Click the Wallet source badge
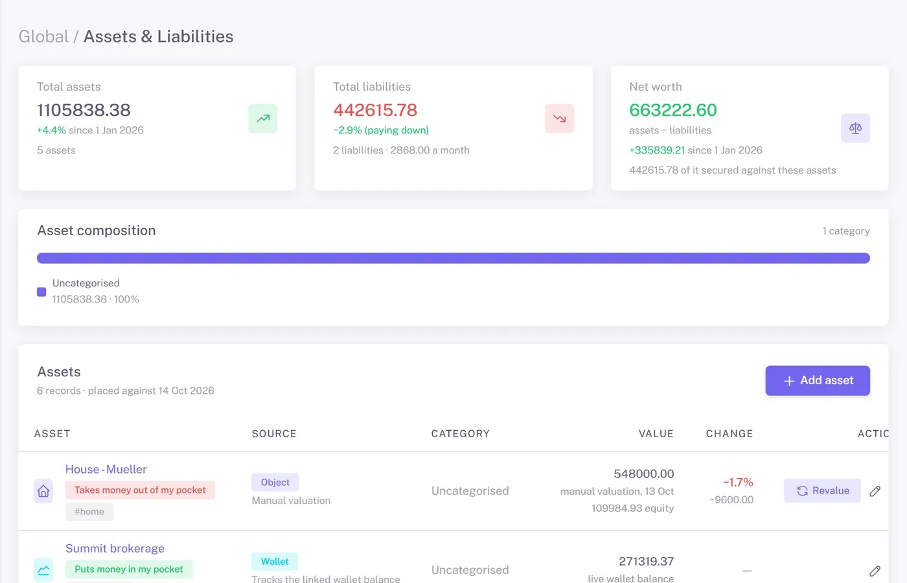This screenshot has width=907, height=583. [275, 561]
